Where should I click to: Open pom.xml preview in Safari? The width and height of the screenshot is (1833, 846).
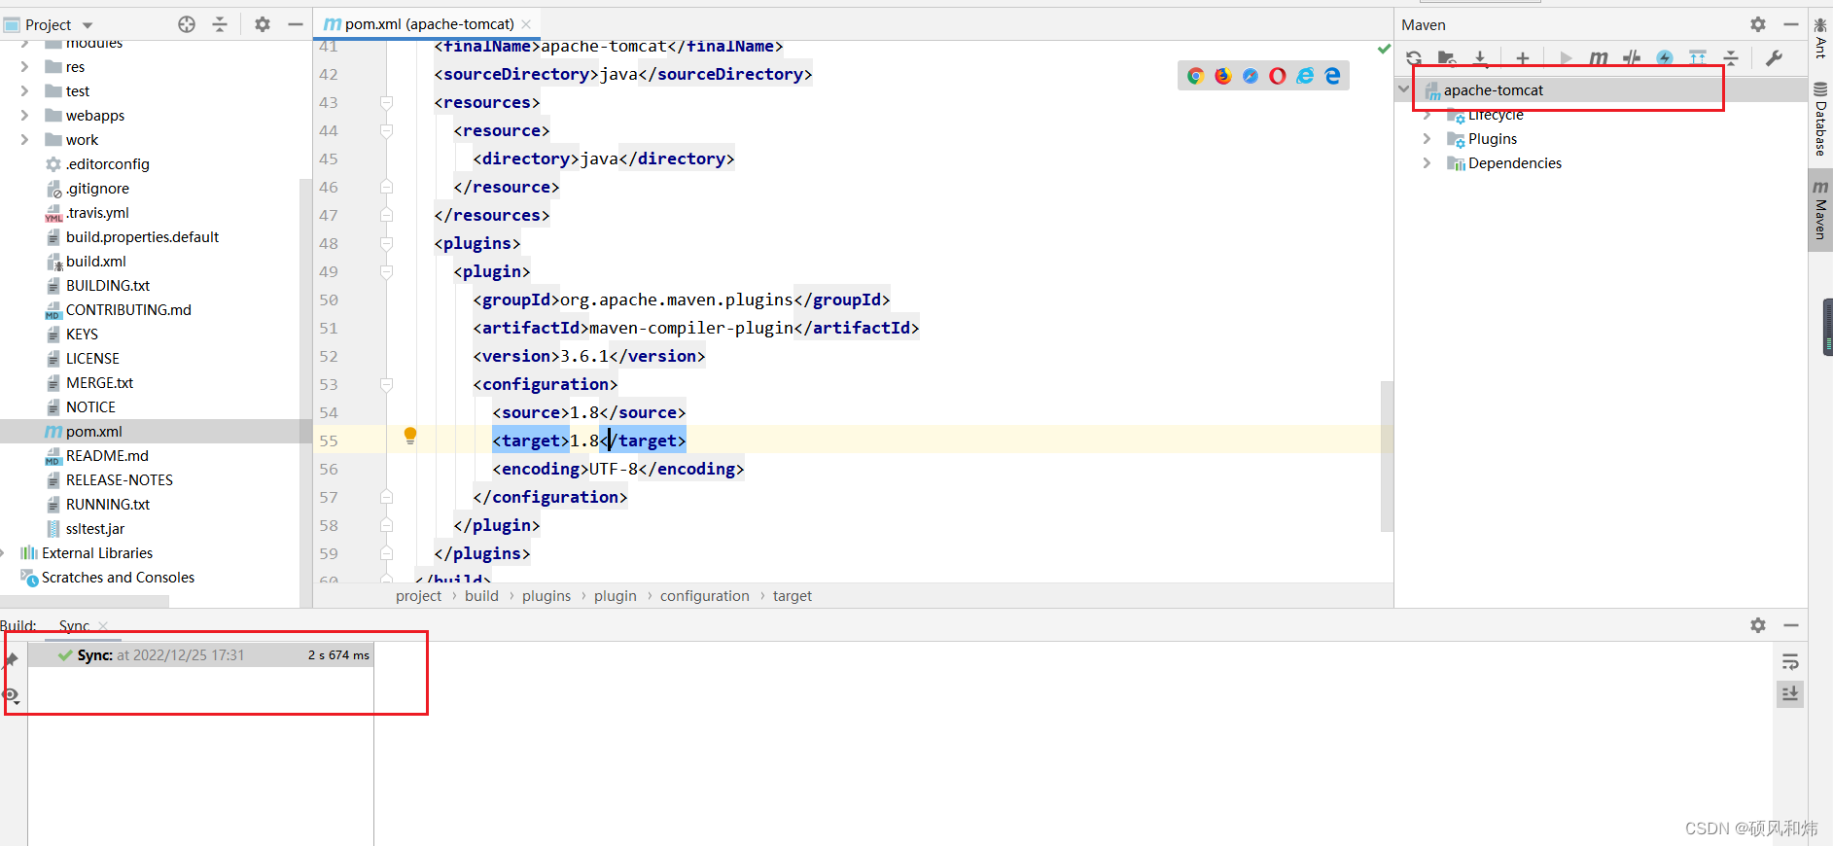pos(1251,76)
